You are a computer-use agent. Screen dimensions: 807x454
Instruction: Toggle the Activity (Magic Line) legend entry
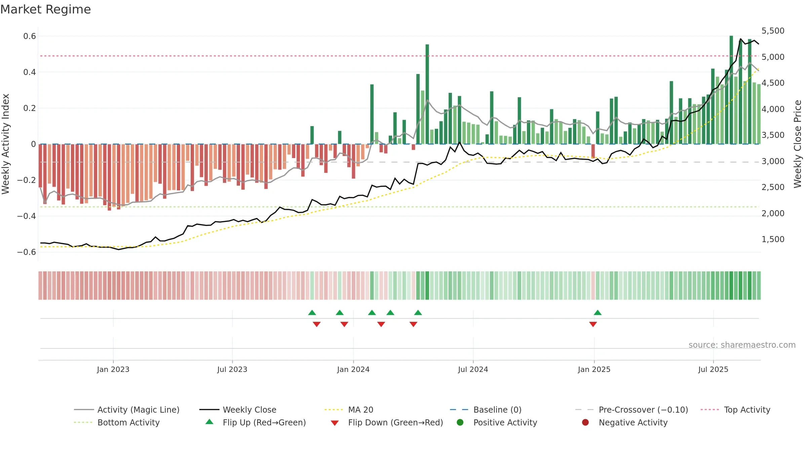(127, 410)
